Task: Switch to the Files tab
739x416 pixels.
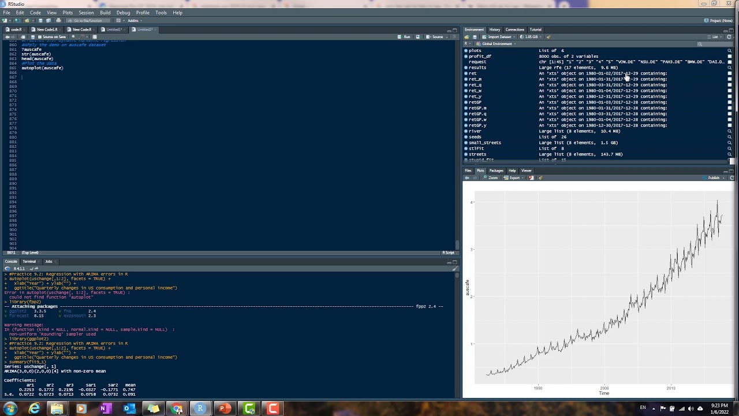Action: pyautogui.click(x=468, y=170)
